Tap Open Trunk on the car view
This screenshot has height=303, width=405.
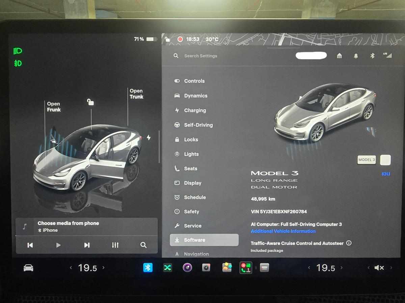click(x=136, y=94)
